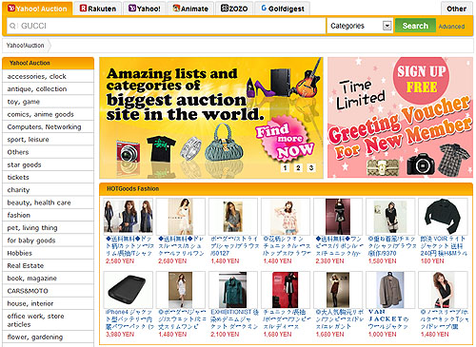Click the magnifier icon in search box
Viewport: 476px width, 347px height.
12,26
